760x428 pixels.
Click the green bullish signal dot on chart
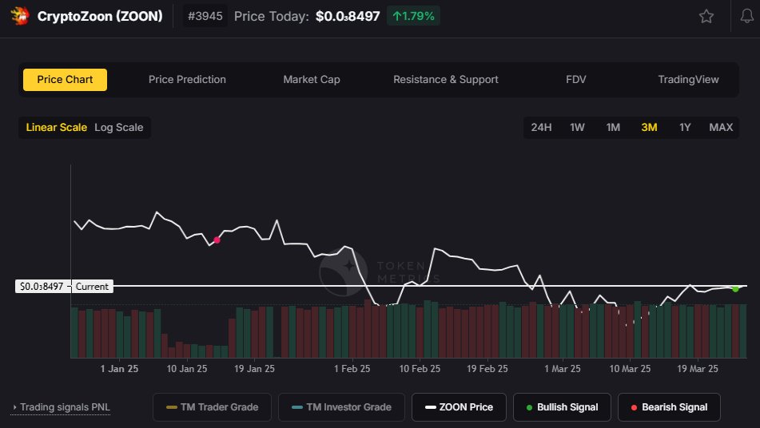[x=735, y=289]
